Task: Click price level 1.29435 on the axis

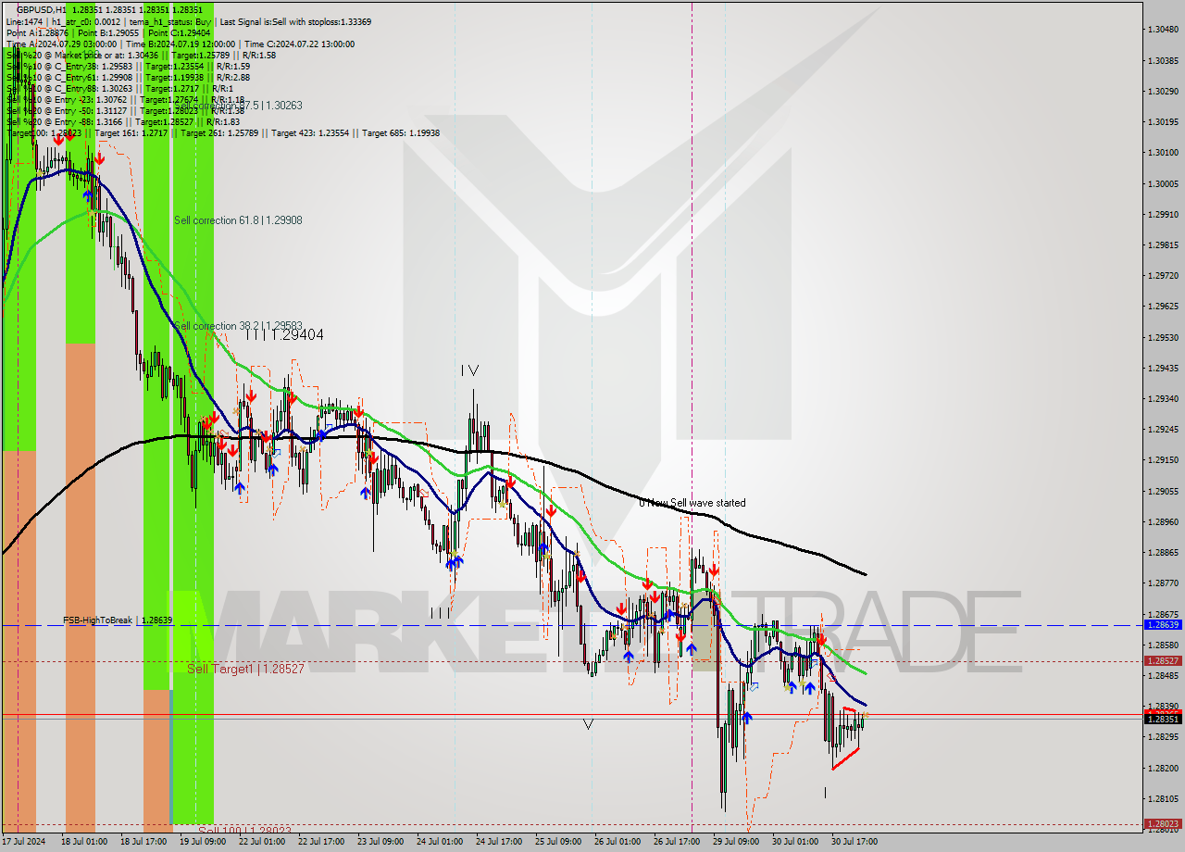Action: point(1162,368)
